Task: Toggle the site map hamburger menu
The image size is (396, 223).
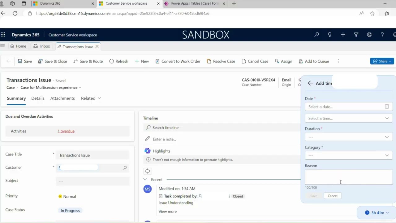Action: [x=2, y=46]
